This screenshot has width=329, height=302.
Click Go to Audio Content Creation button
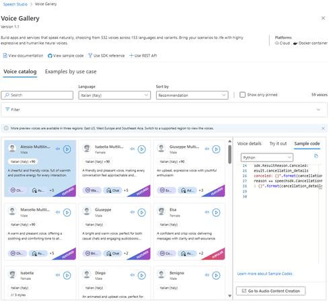click(270, 291)
